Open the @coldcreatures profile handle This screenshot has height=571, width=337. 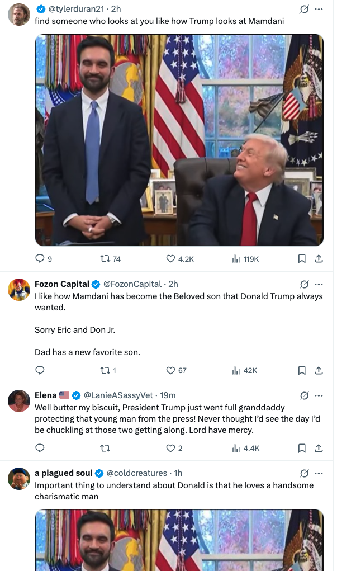(137, 473)
